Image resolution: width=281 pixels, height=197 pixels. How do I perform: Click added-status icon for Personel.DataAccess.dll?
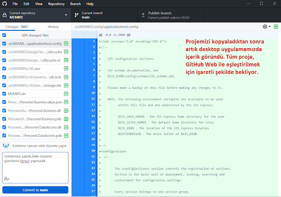click(66, 127)
